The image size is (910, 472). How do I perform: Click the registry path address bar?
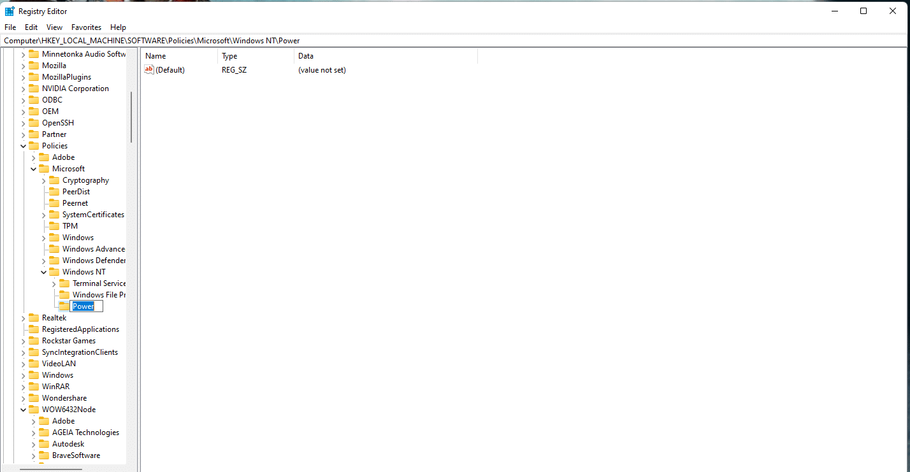(x=454, y=41)
